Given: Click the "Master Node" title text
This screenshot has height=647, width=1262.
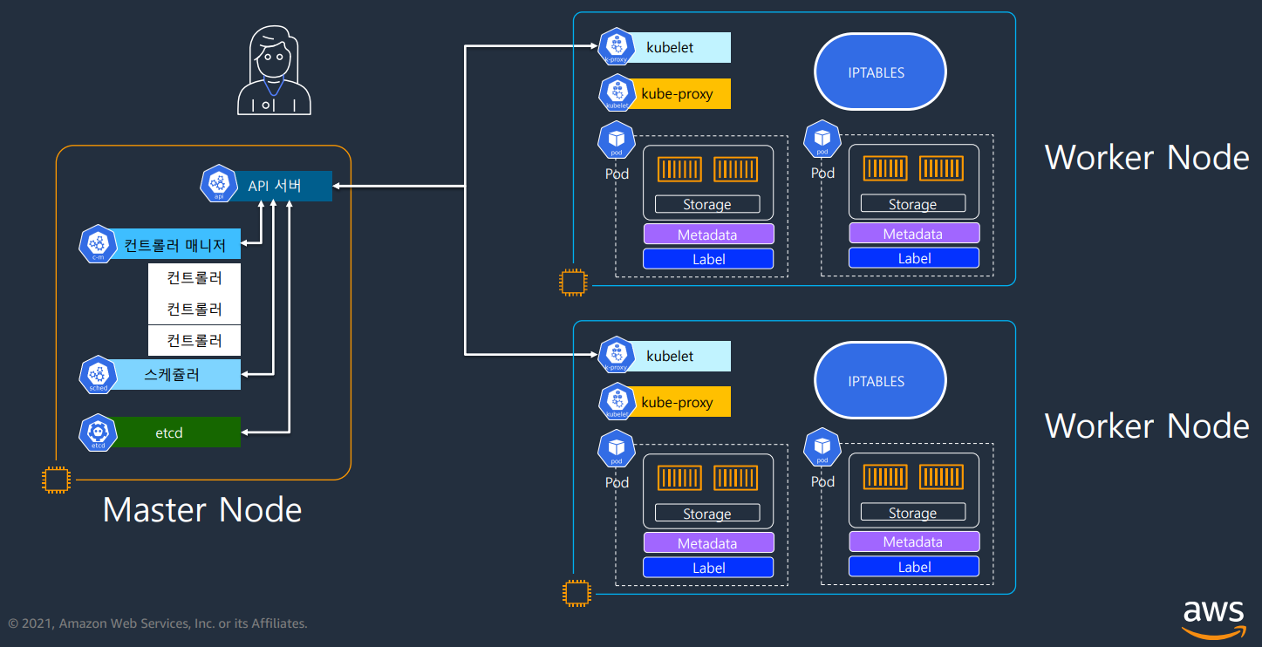Looking at the screenshot, I should (x=202, y=510).
